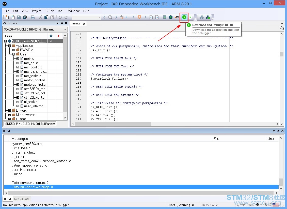
Task: Click the Compile toolbar icon
Action: pyautogui.click(x=165, y=17)
